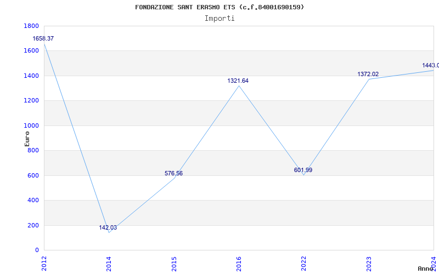Viewport: 439px width, 274px height.
Task: Click the Anno x-axis title
Action: pos(426,269)
